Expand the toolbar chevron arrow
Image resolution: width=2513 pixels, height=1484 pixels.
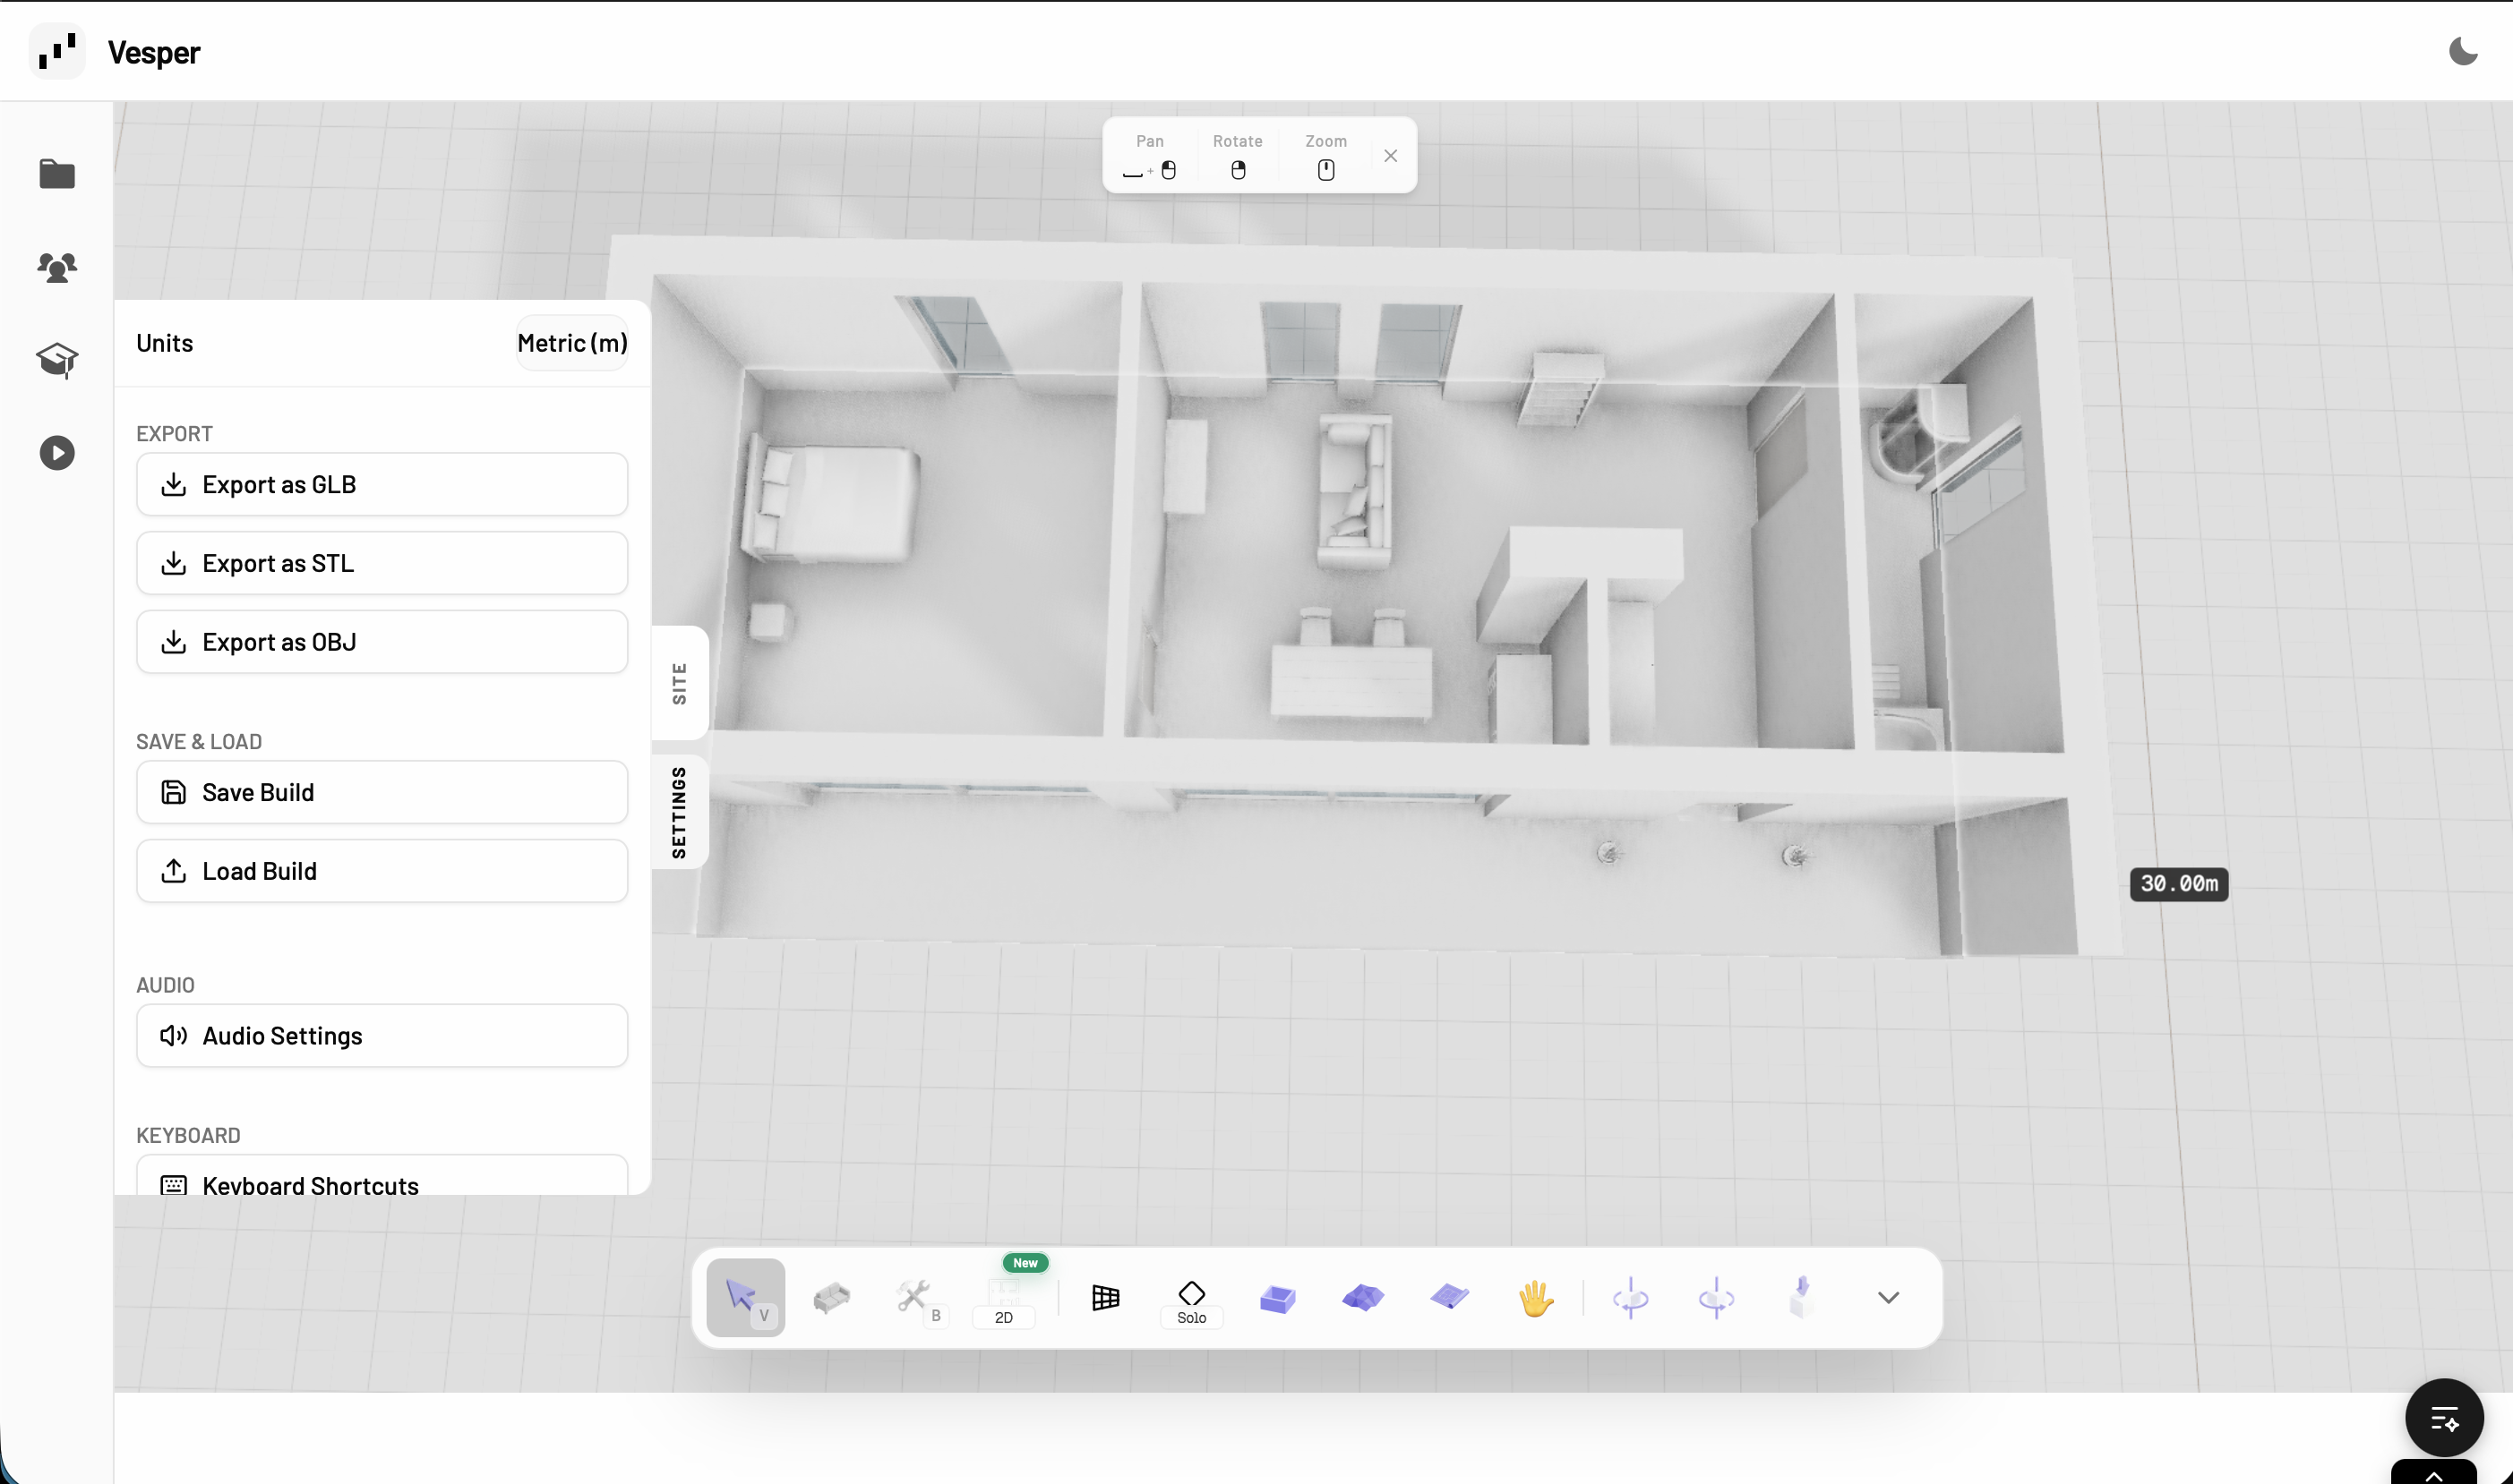click(1888, 1298)
